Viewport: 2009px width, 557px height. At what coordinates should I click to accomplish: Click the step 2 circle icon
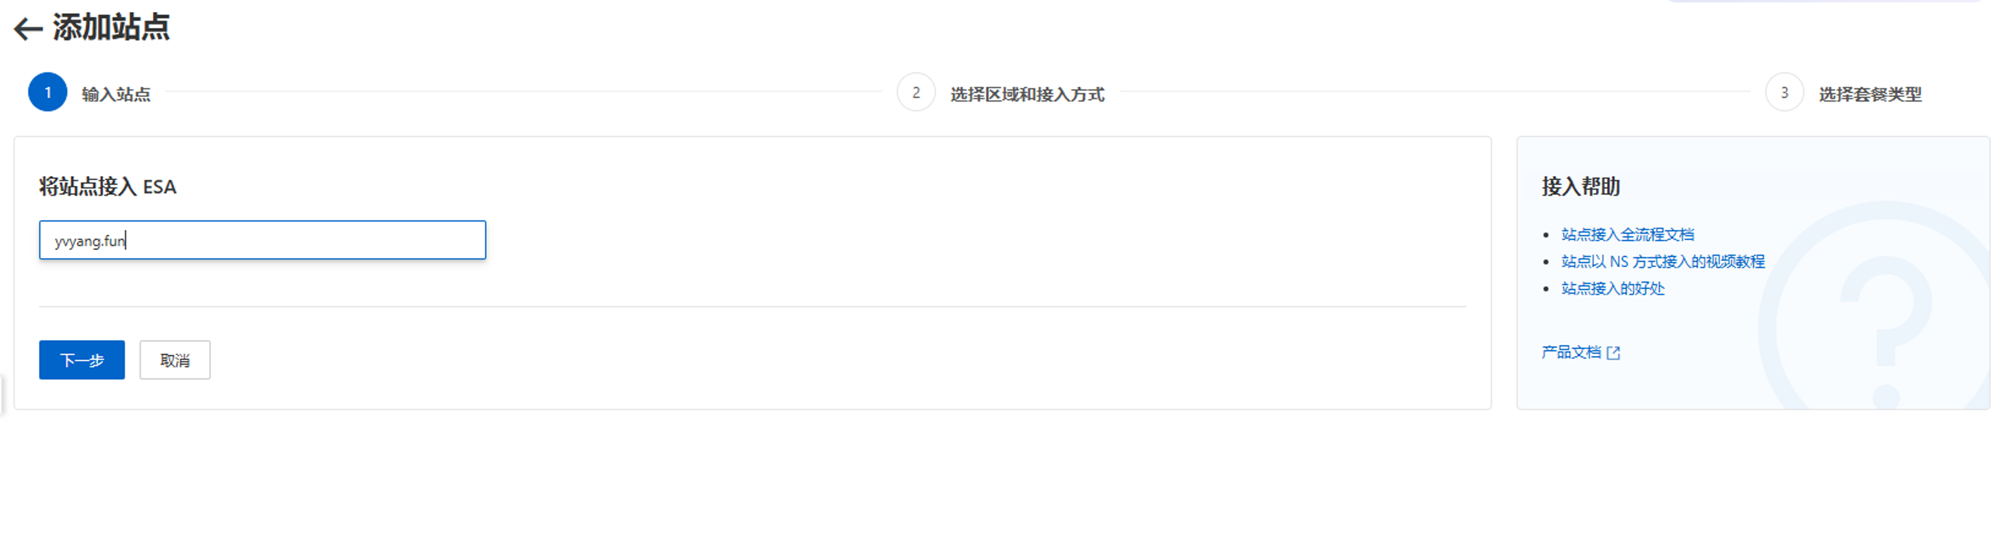pos(915,93)
